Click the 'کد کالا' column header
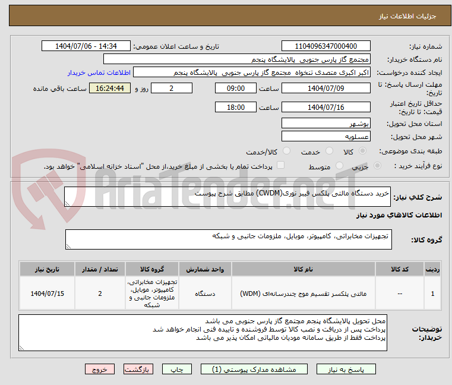This screenshot has width=452, height=385. 400,269
